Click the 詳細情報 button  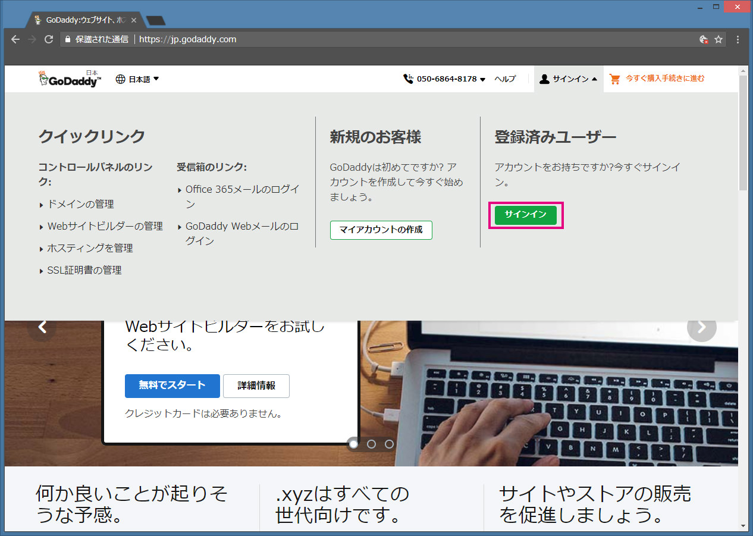[256, 385]
